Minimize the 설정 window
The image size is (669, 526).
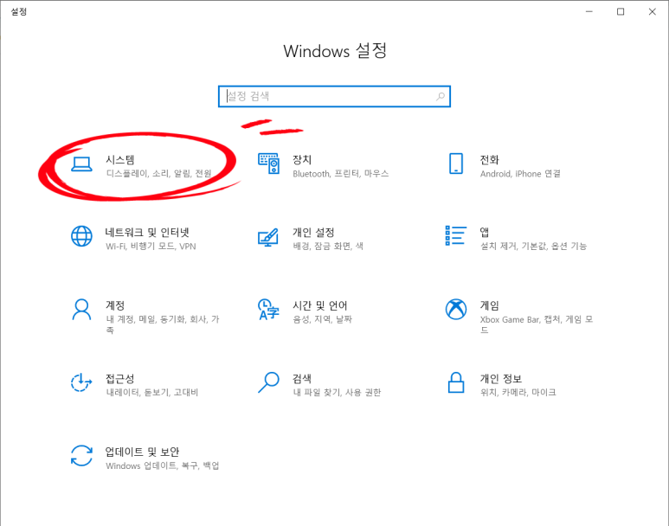pyautogui.click(x=589, y=11)
